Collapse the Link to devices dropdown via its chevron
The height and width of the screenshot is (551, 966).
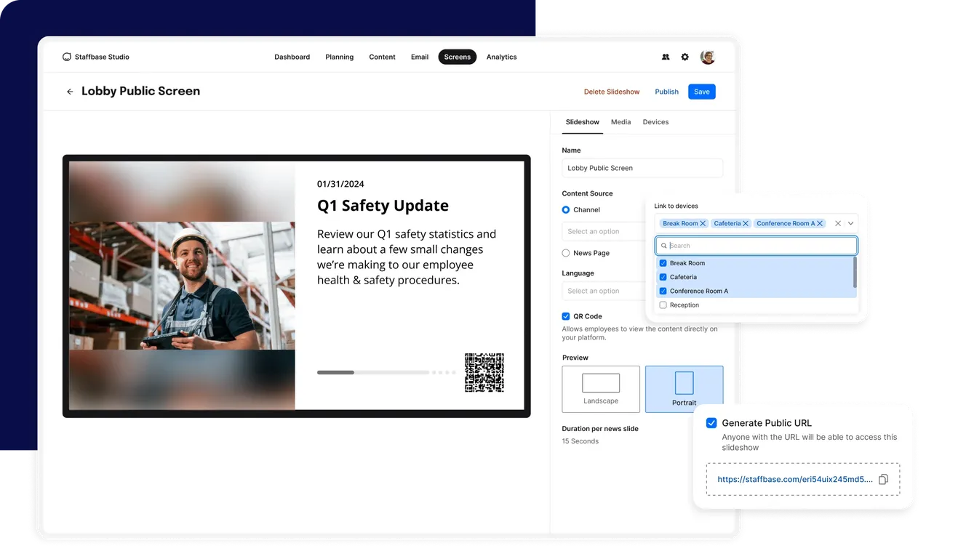click(x=851, y=223)
